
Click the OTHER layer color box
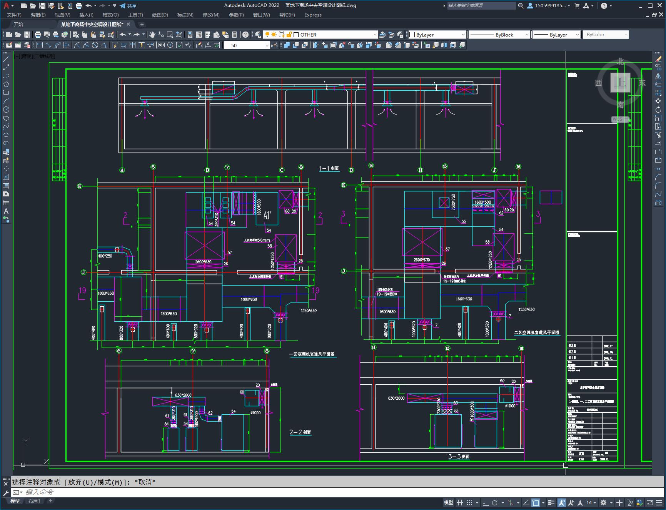[x=296, y=35]
